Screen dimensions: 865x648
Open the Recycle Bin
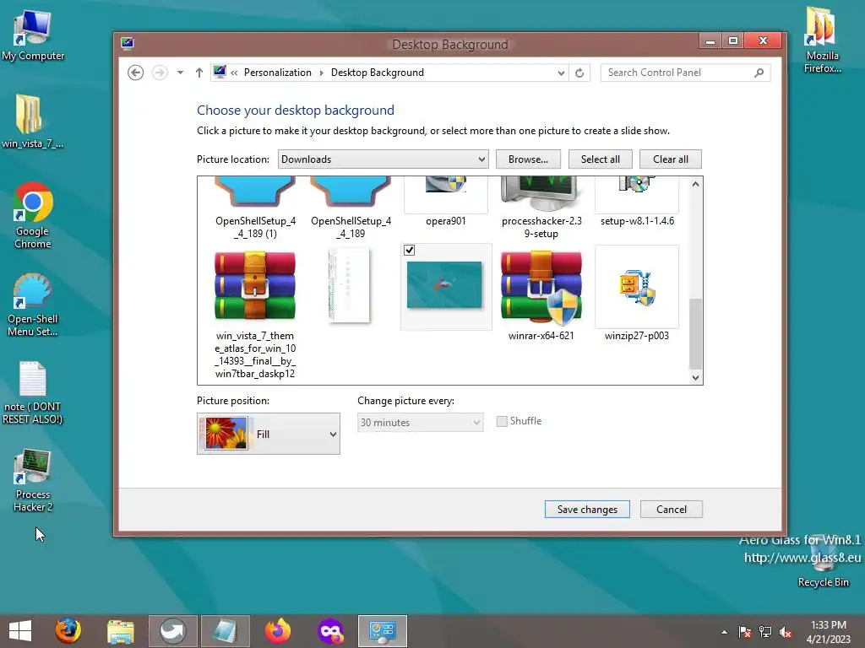coord(823,562)
